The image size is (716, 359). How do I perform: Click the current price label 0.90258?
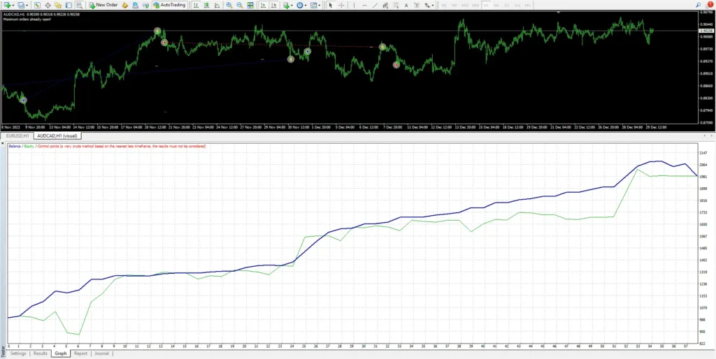pos(708,31)
